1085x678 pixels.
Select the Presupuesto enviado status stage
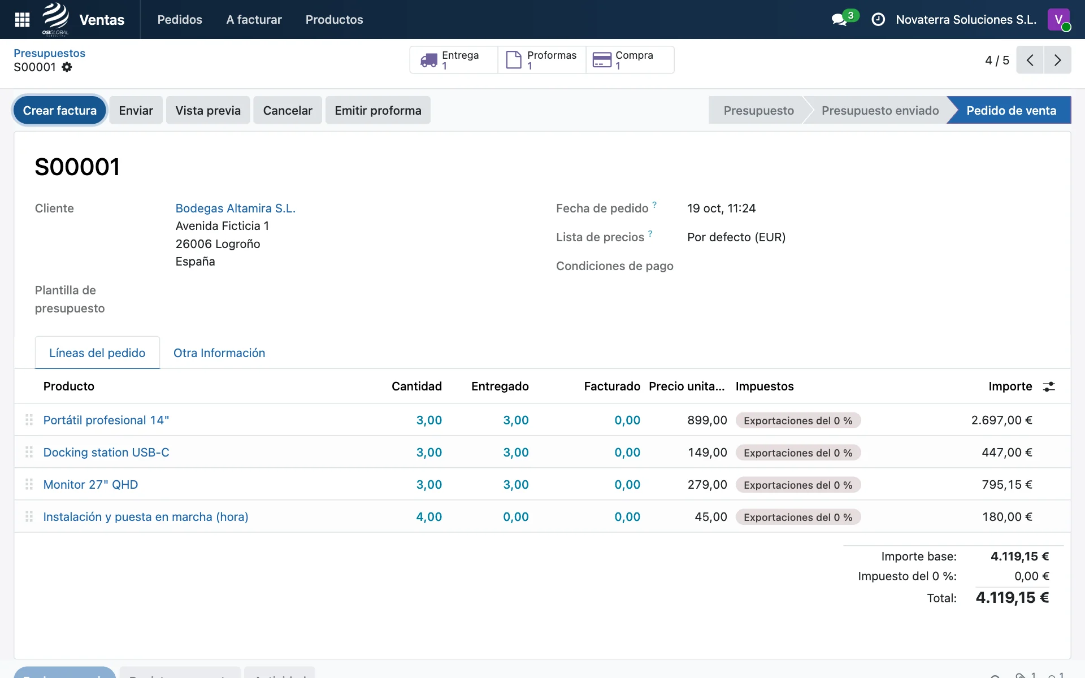pyautogui.click(x=880, y=110)
